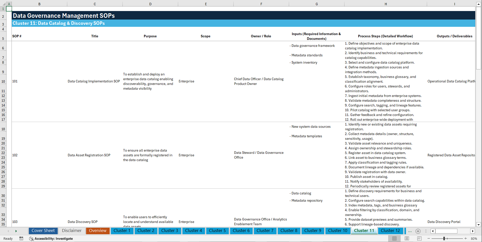Click 'Registered Data Asset Reposito' cell
The height and width of the screenshot is (242, 482).
tap(451, 155)
